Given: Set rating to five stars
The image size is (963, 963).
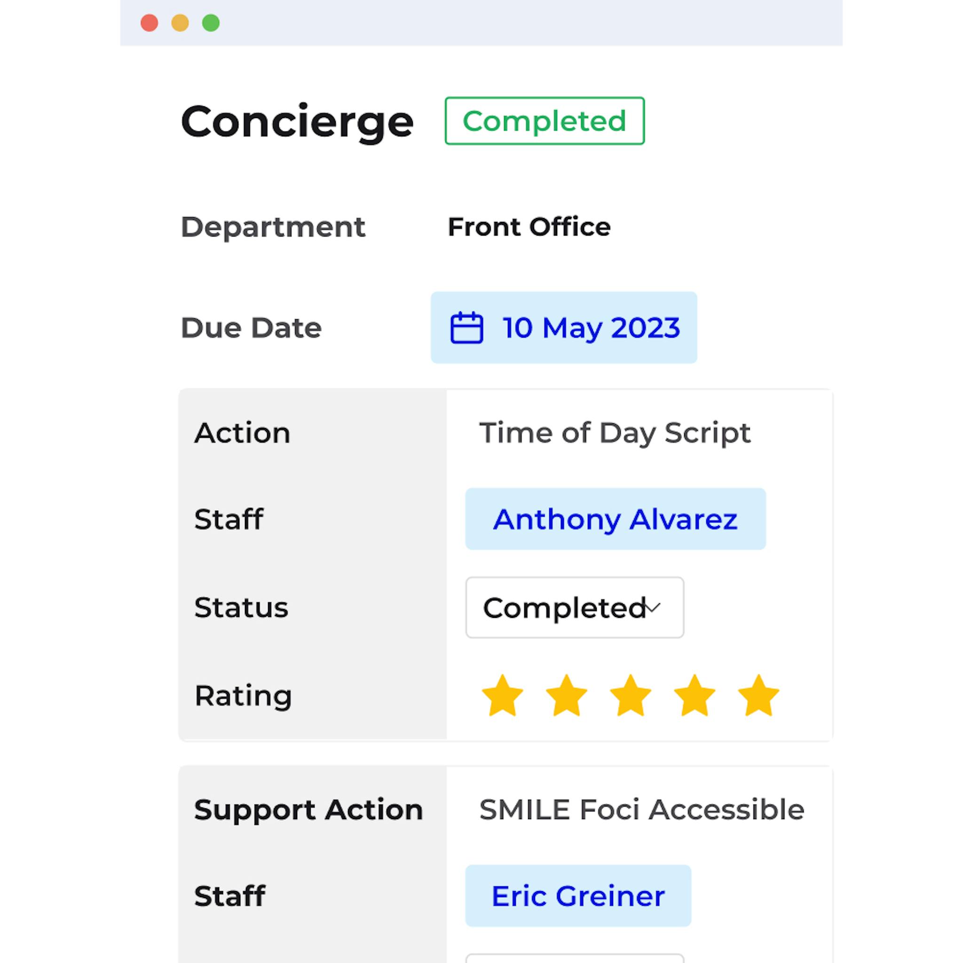Looking at the screenshot, I should pyautogui.click(x=758, y=695).
